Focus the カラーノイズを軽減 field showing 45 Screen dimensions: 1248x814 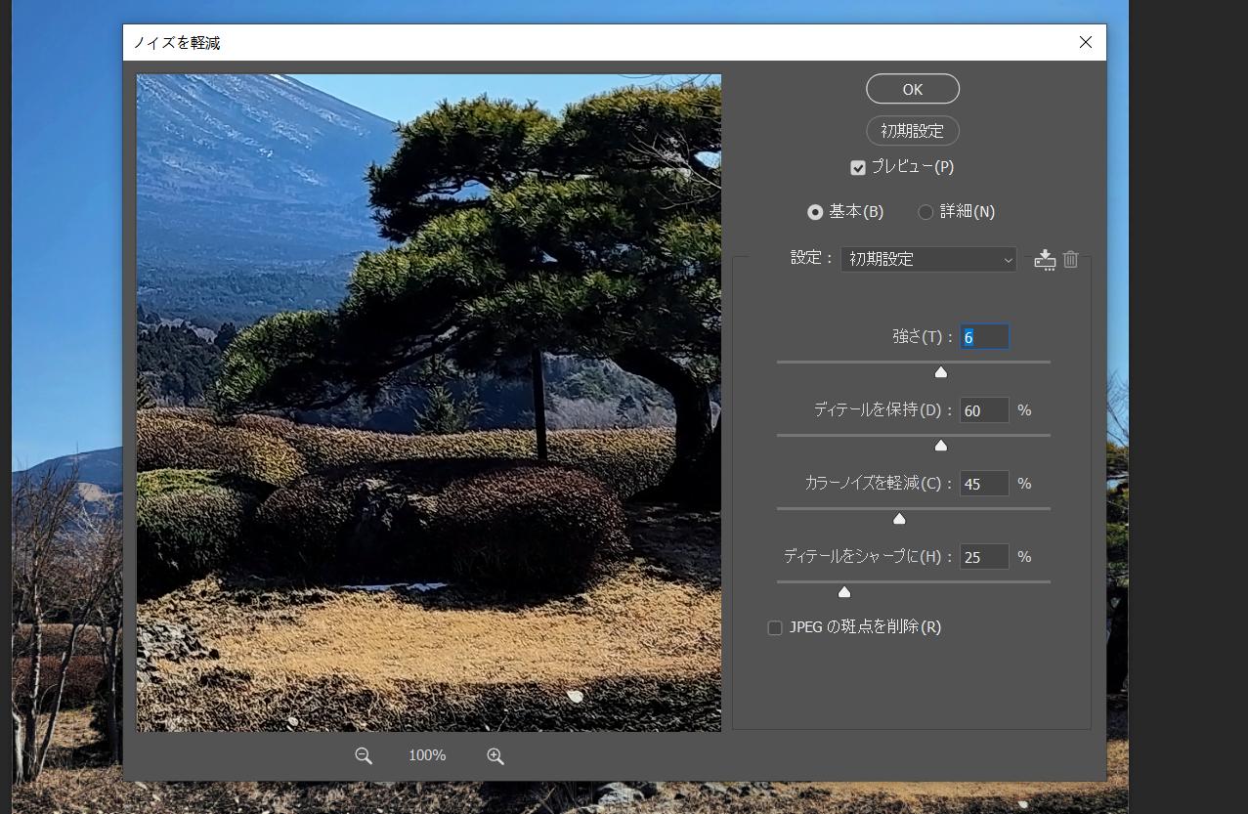coord(983,484)
